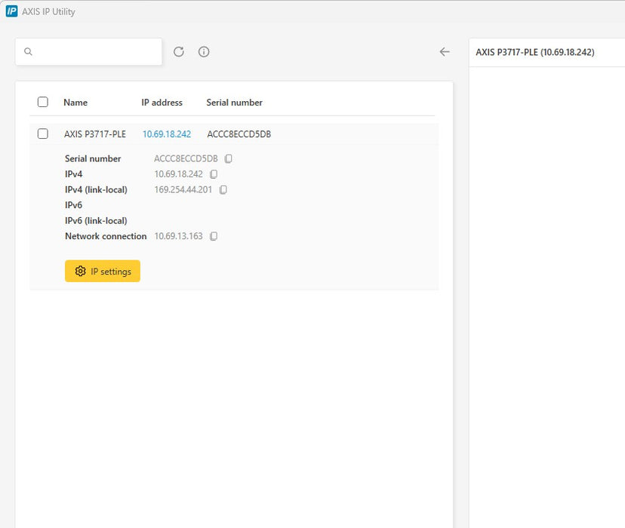
Task: Copy the IPv4 link-local address 169.254.44.201
Action: point(223,190)
